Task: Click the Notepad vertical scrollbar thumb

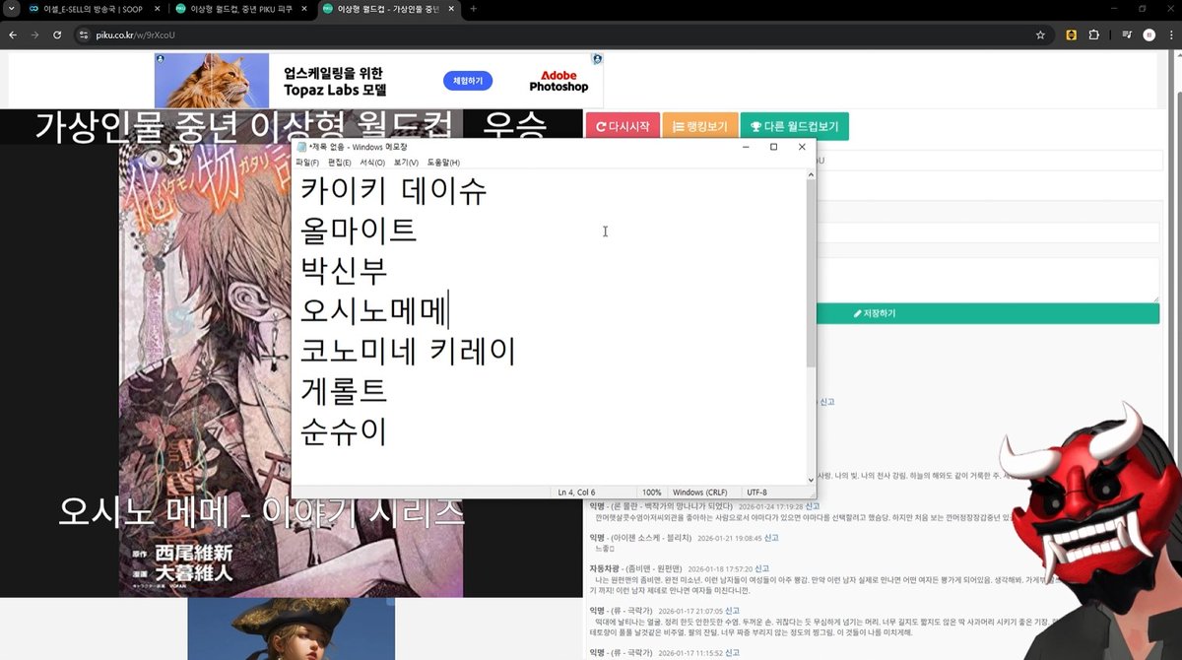Action: 811,274
